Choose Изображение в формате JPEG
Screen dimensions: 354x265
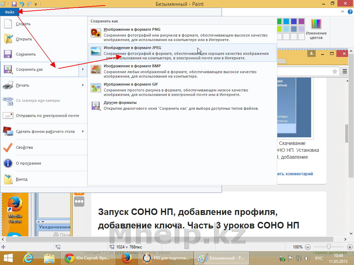tap(182, 52)
